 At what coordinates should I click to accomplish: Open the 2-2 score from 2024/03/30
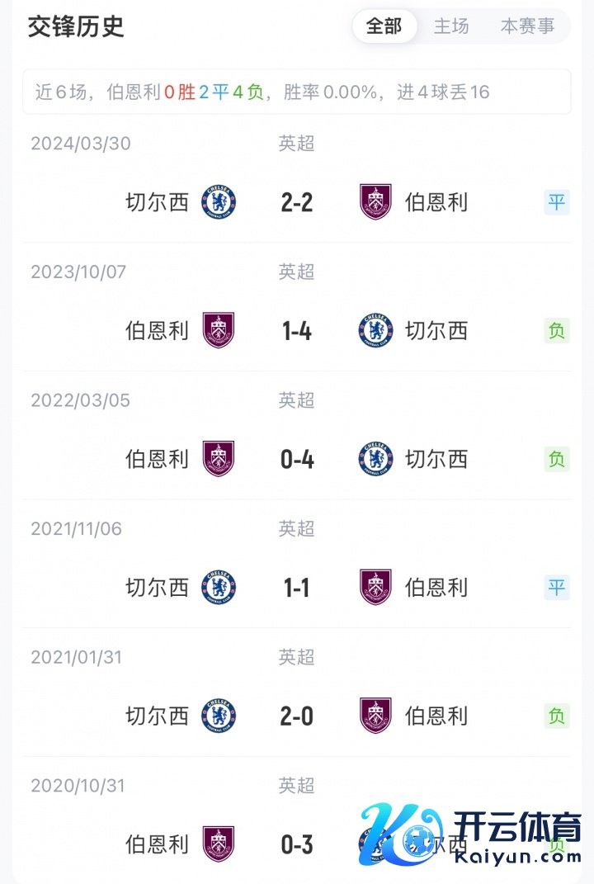(x=297, y=202)
